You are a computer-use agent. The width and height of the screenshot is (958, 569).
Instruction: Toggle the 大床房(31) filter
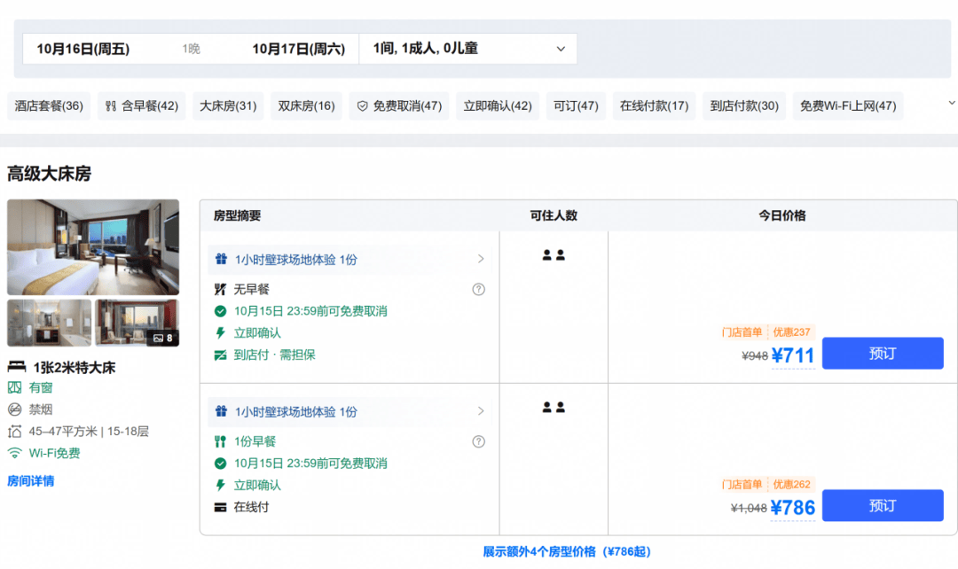coord(228,106)
